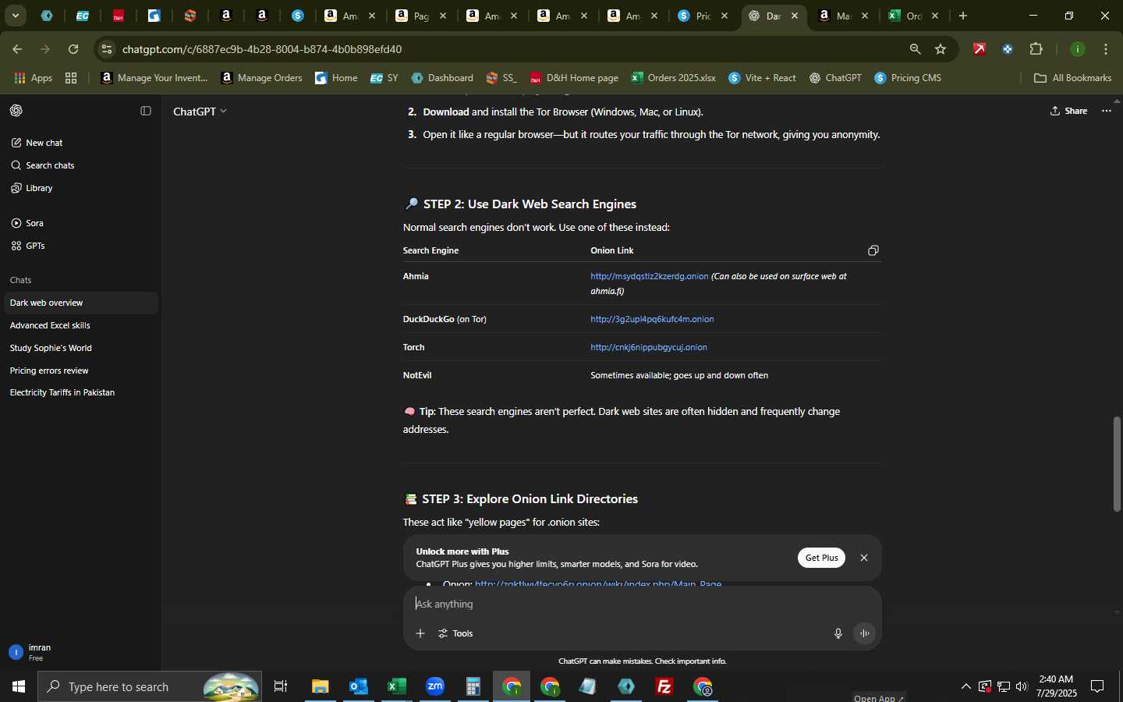
Task: Open the Apps bookmark
Action: pyautogui.click(x=33, y=78)
